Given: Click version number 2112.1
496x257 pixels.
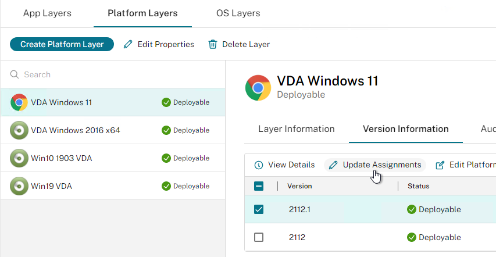Looking at the screenshot, I should pos(299,209).
